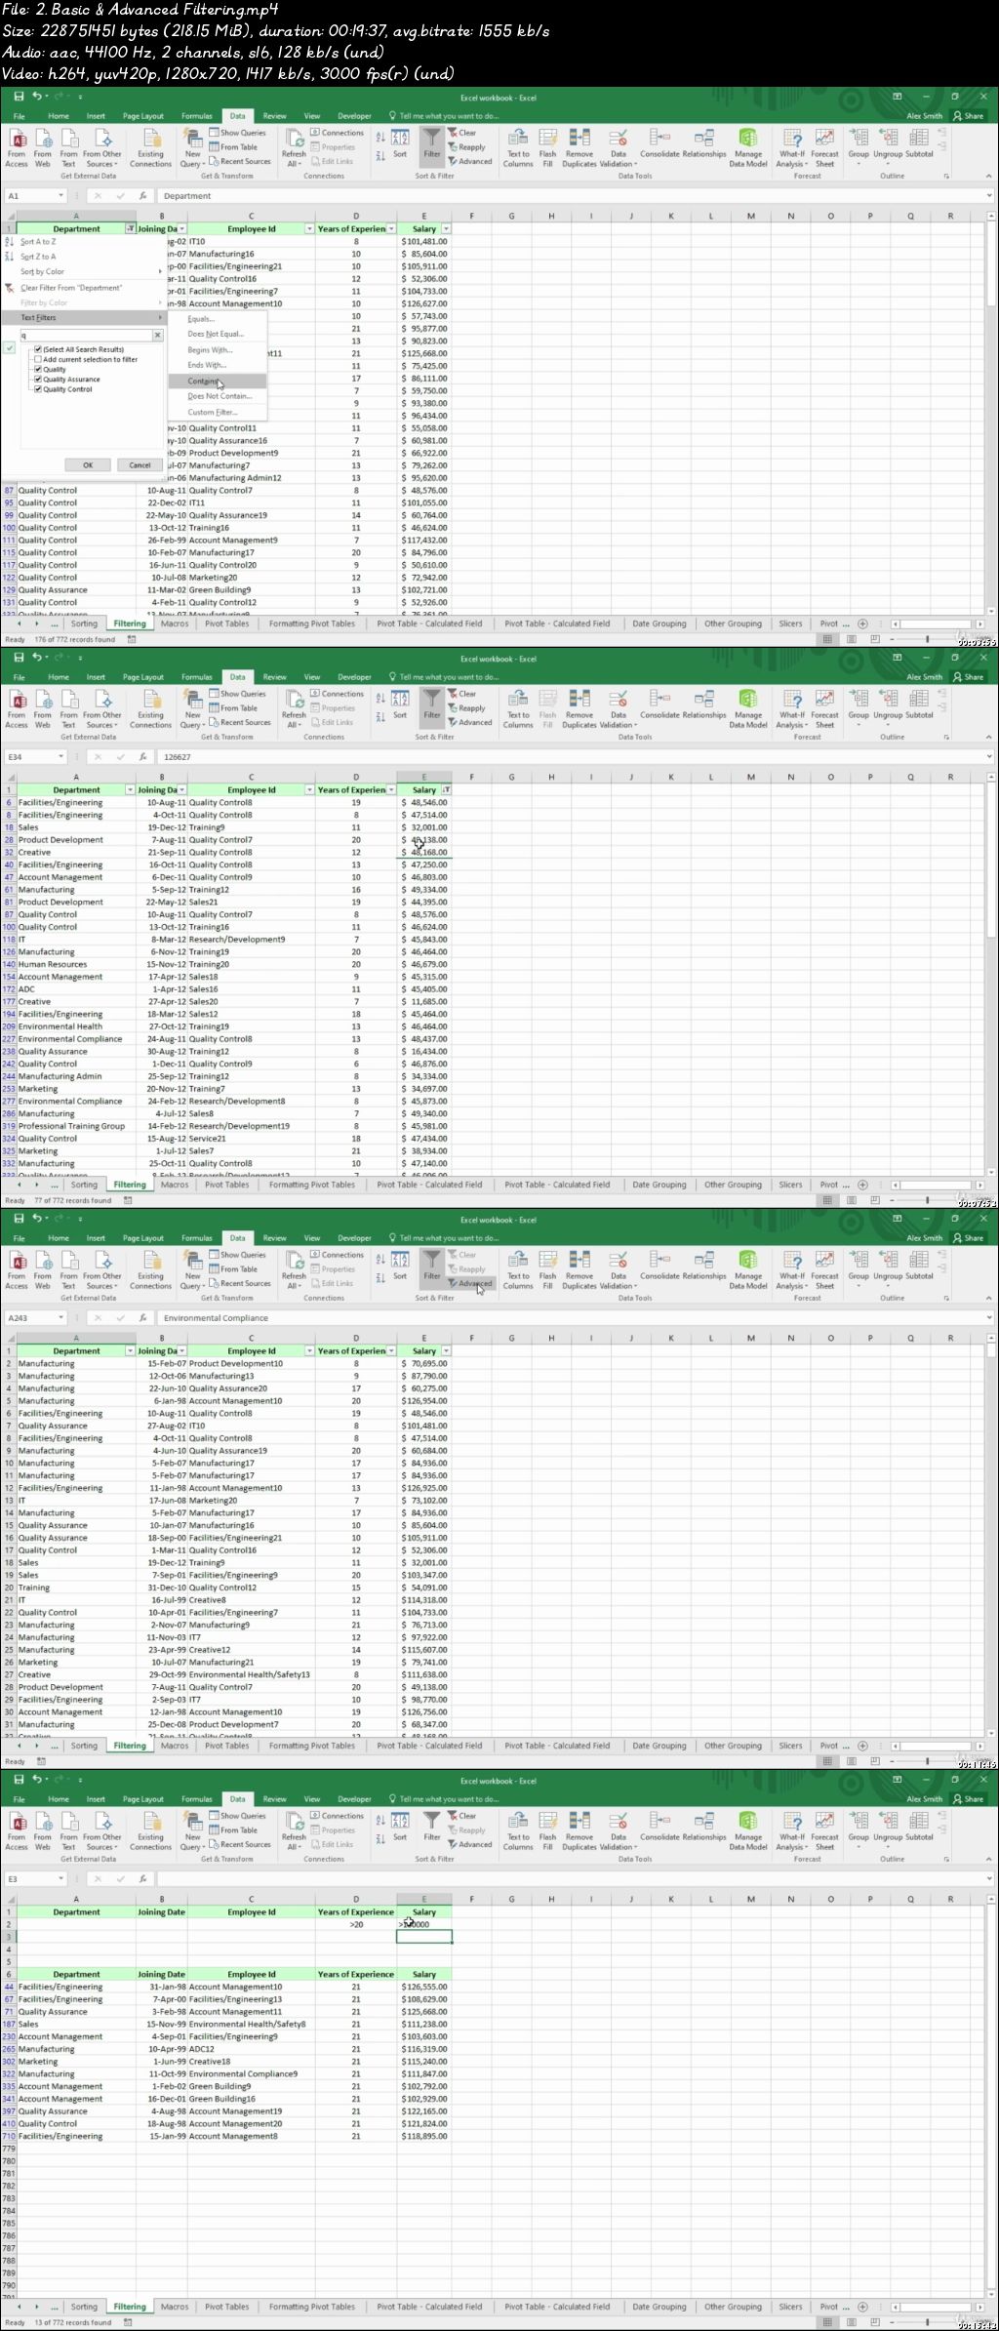Click From Web icon in top Excel window

click(x=43, y=147)
